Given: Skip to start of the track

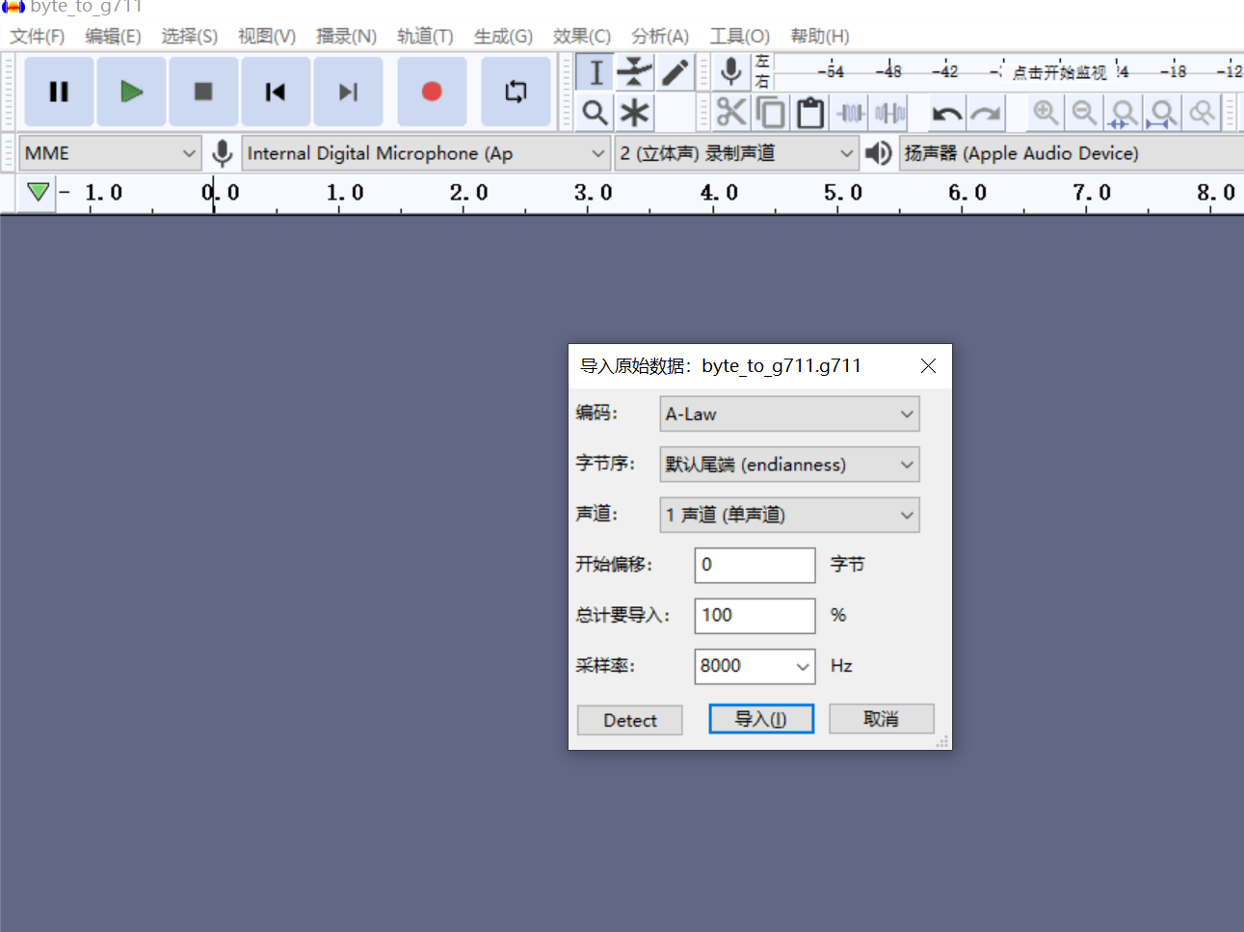Looking at the screenshot, I should point(276,92).
